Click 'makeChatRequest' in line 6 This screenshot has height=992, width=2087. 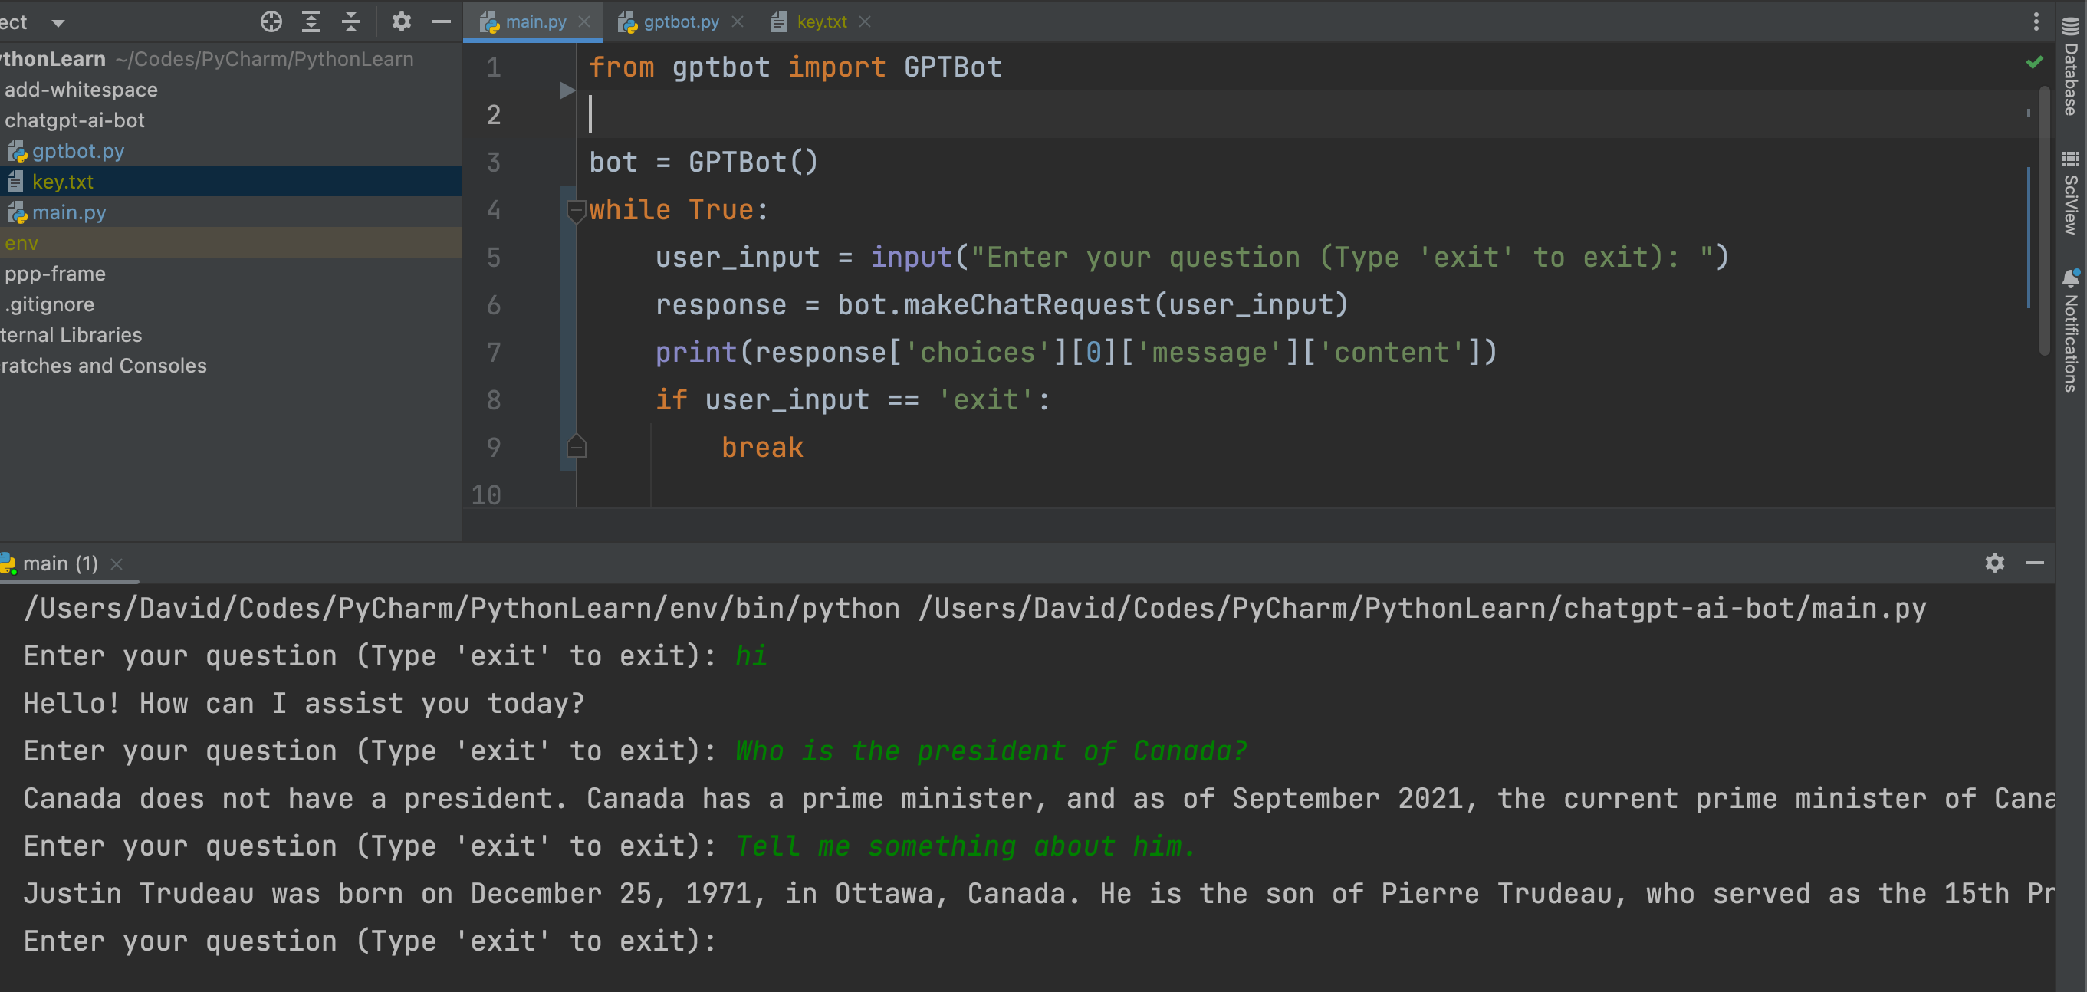coord(1027,305)
